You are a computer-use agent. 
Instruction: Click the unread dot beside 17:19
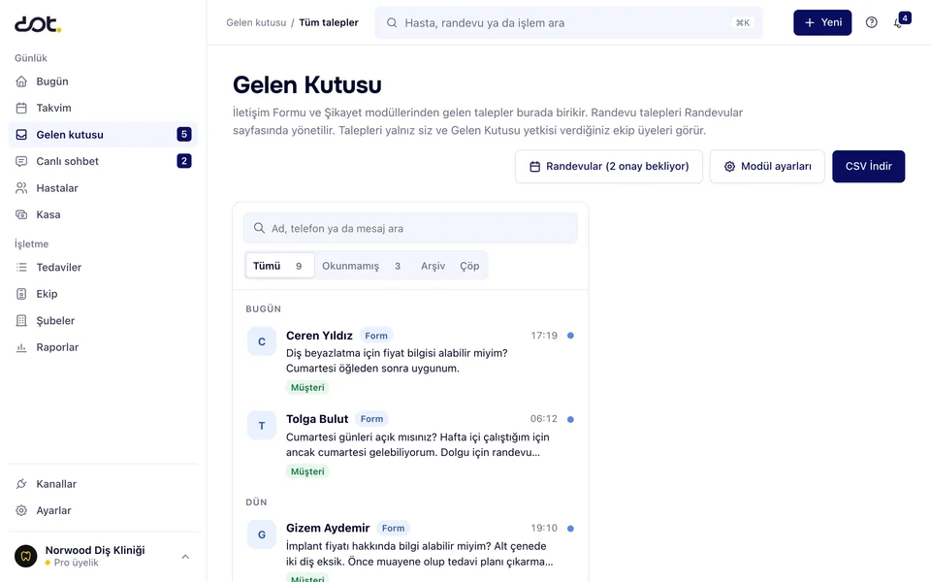click(x=570, y=336)
